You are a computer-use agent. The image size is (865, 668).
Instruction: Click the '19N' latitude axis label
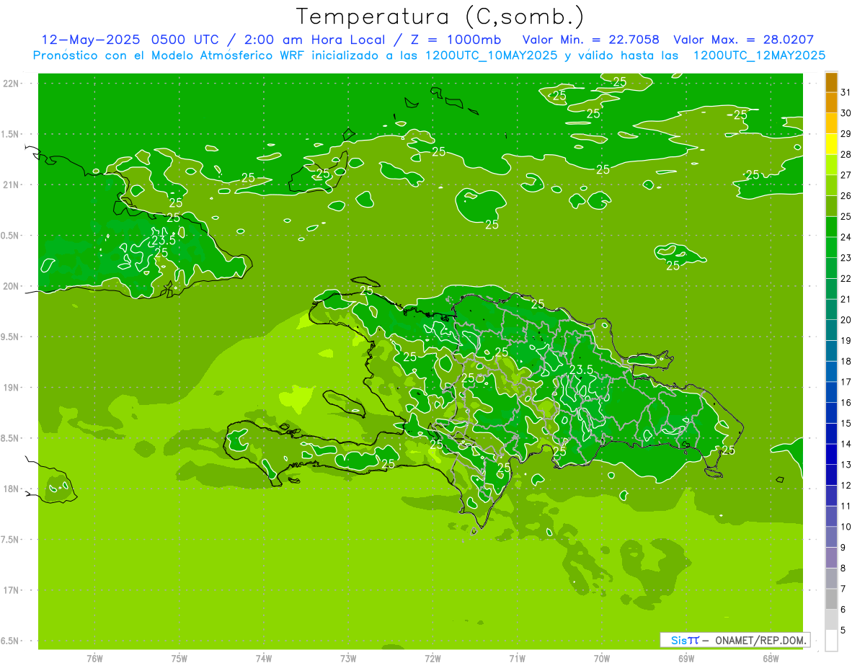click(12, 387)
